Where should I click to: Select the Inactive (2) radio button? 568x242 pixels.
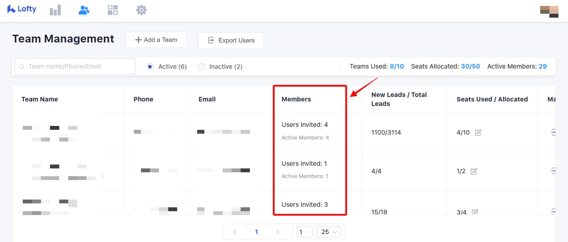coord(201,67)
